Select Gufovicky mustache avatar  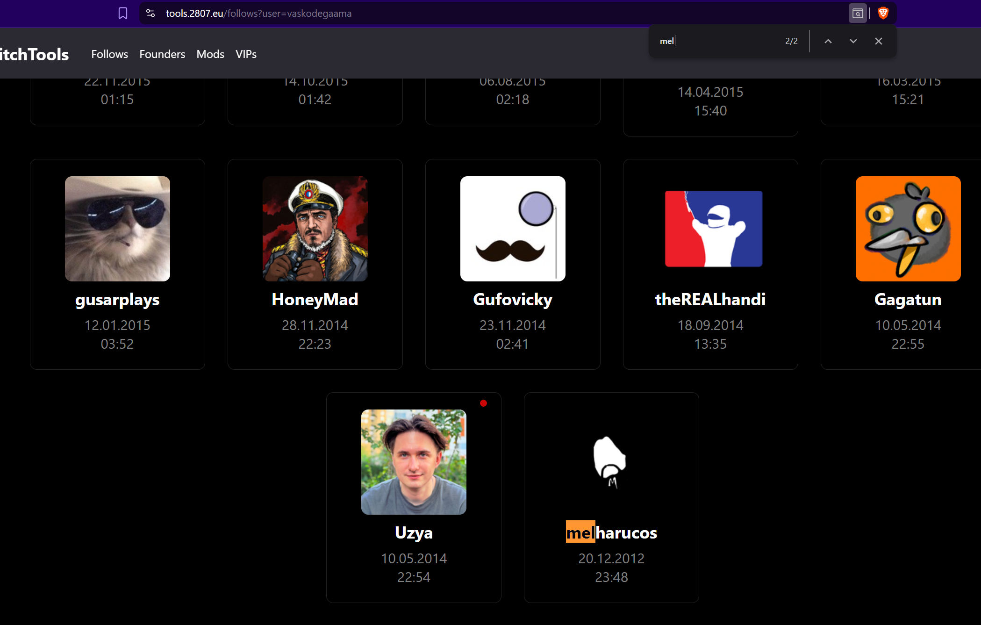(x=513, y=229)
